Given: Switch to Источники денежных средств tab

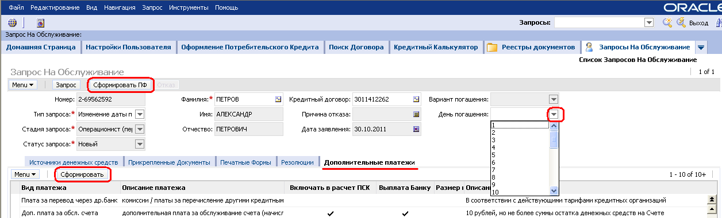Looking at the screenshot, I should [x=74, y=162].
